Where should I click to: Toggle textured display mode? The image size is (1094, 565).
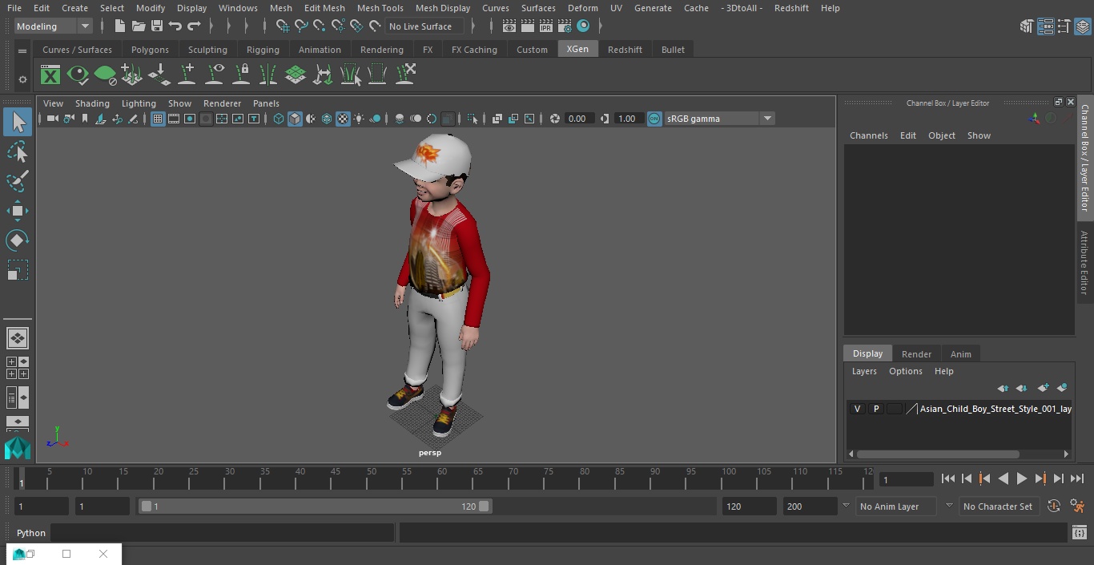tap(343, 119)
